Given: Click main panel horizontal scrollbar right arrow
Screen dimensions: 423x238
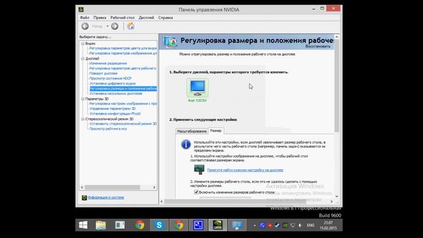Looking at the screenshot, I should 332,201.
